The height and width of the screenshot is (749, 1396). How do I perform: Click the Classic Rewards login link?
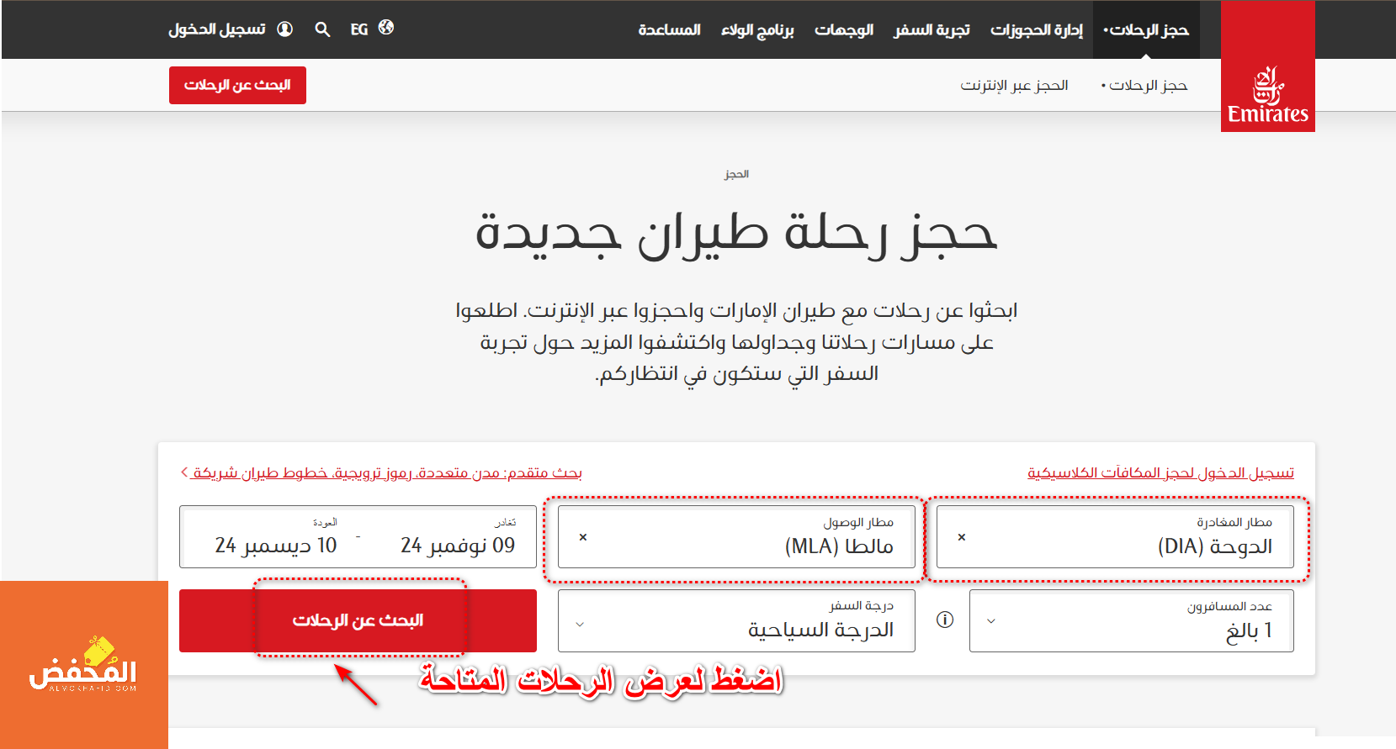tap(1160, 472)
